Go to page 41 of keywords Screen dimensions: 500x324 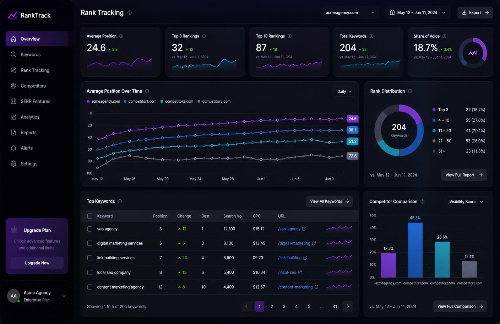335,306
